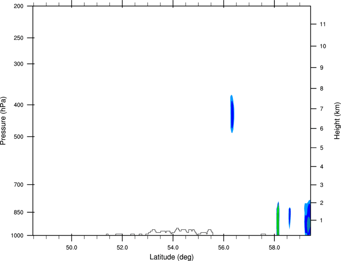Screen dimensions: 341x261
Task: Click the thin blue contour left of the right-edge blob
Action: tap(290, 218)
